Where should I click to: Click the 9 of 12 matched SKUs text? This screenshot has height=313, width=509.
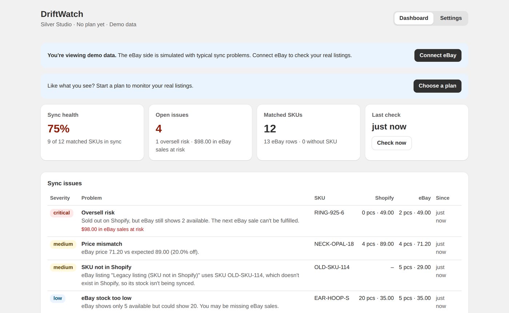84,141
